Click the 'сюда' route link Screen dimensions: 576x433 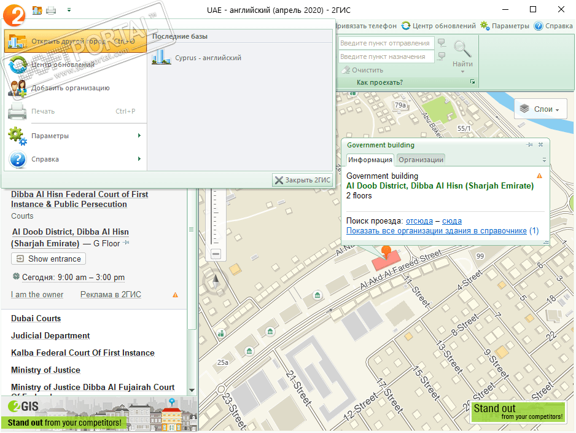452,221
